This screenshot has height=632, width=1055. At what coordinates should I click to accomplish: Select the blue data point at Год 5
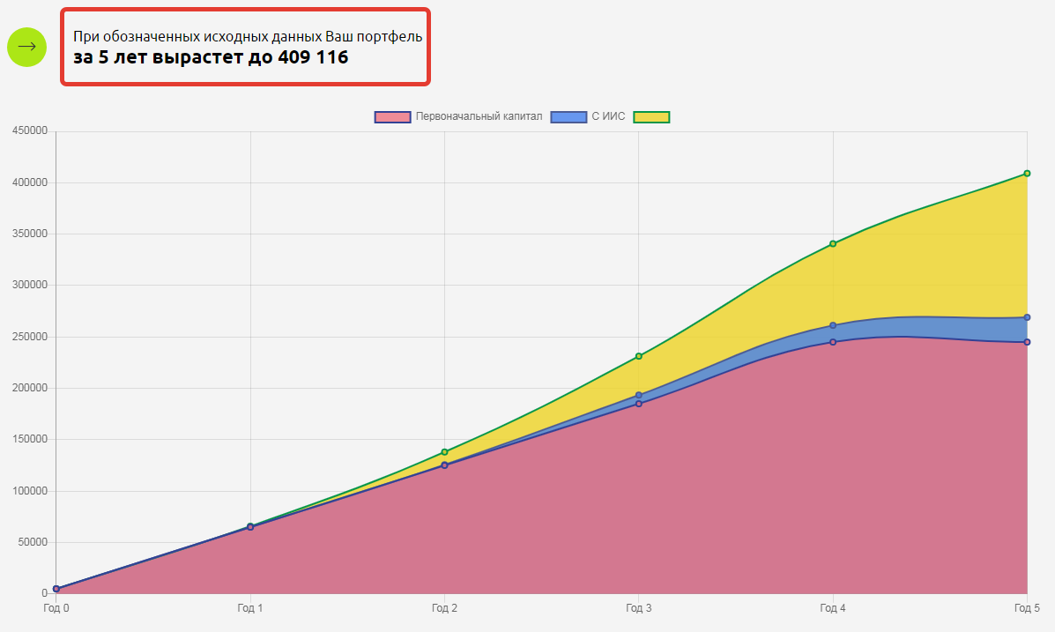tap(1027, 317)
